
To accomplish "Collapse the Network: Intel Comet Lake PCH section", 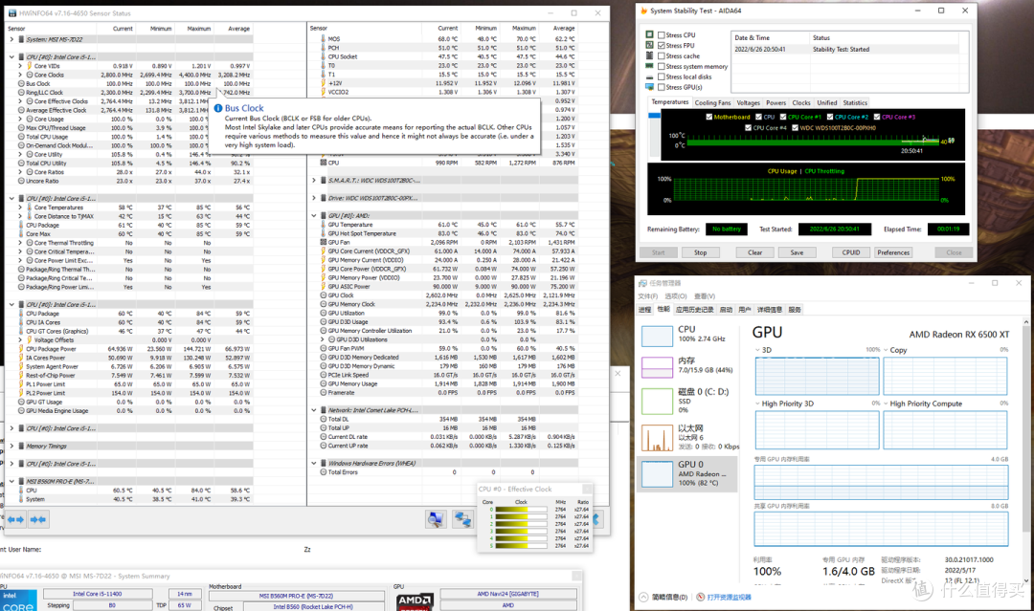I will click(x=314, y=410).
